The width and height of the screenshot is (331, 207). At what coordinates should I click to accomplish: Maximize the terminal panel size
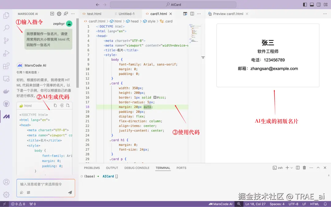click(318, 168)
